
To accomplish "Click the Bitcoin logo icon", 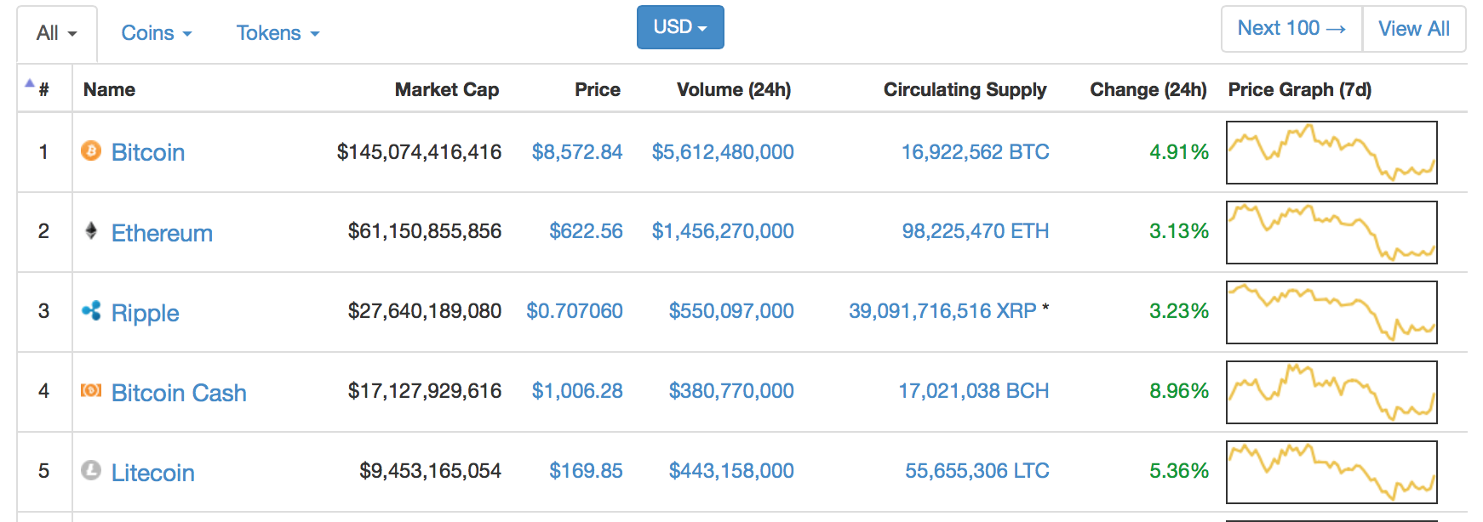I will point(91,150).
